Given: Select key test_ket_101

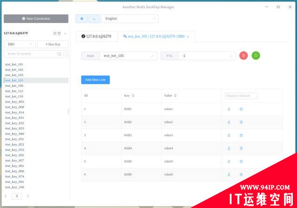Looking at the screenshot, I should point(36,65).
